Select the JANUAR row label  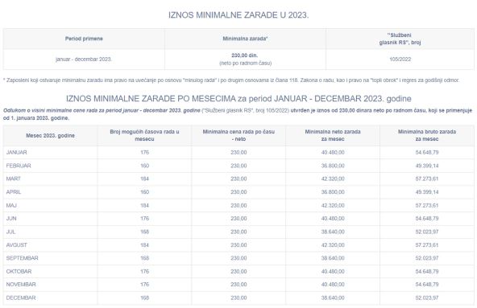pyautogui.click(x=16, y=153)
